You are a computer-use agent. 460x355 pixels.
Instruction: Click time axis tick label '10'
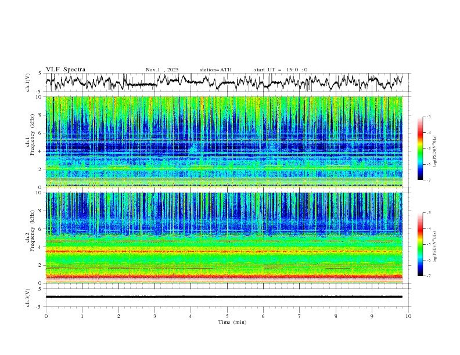pos(408,316)
